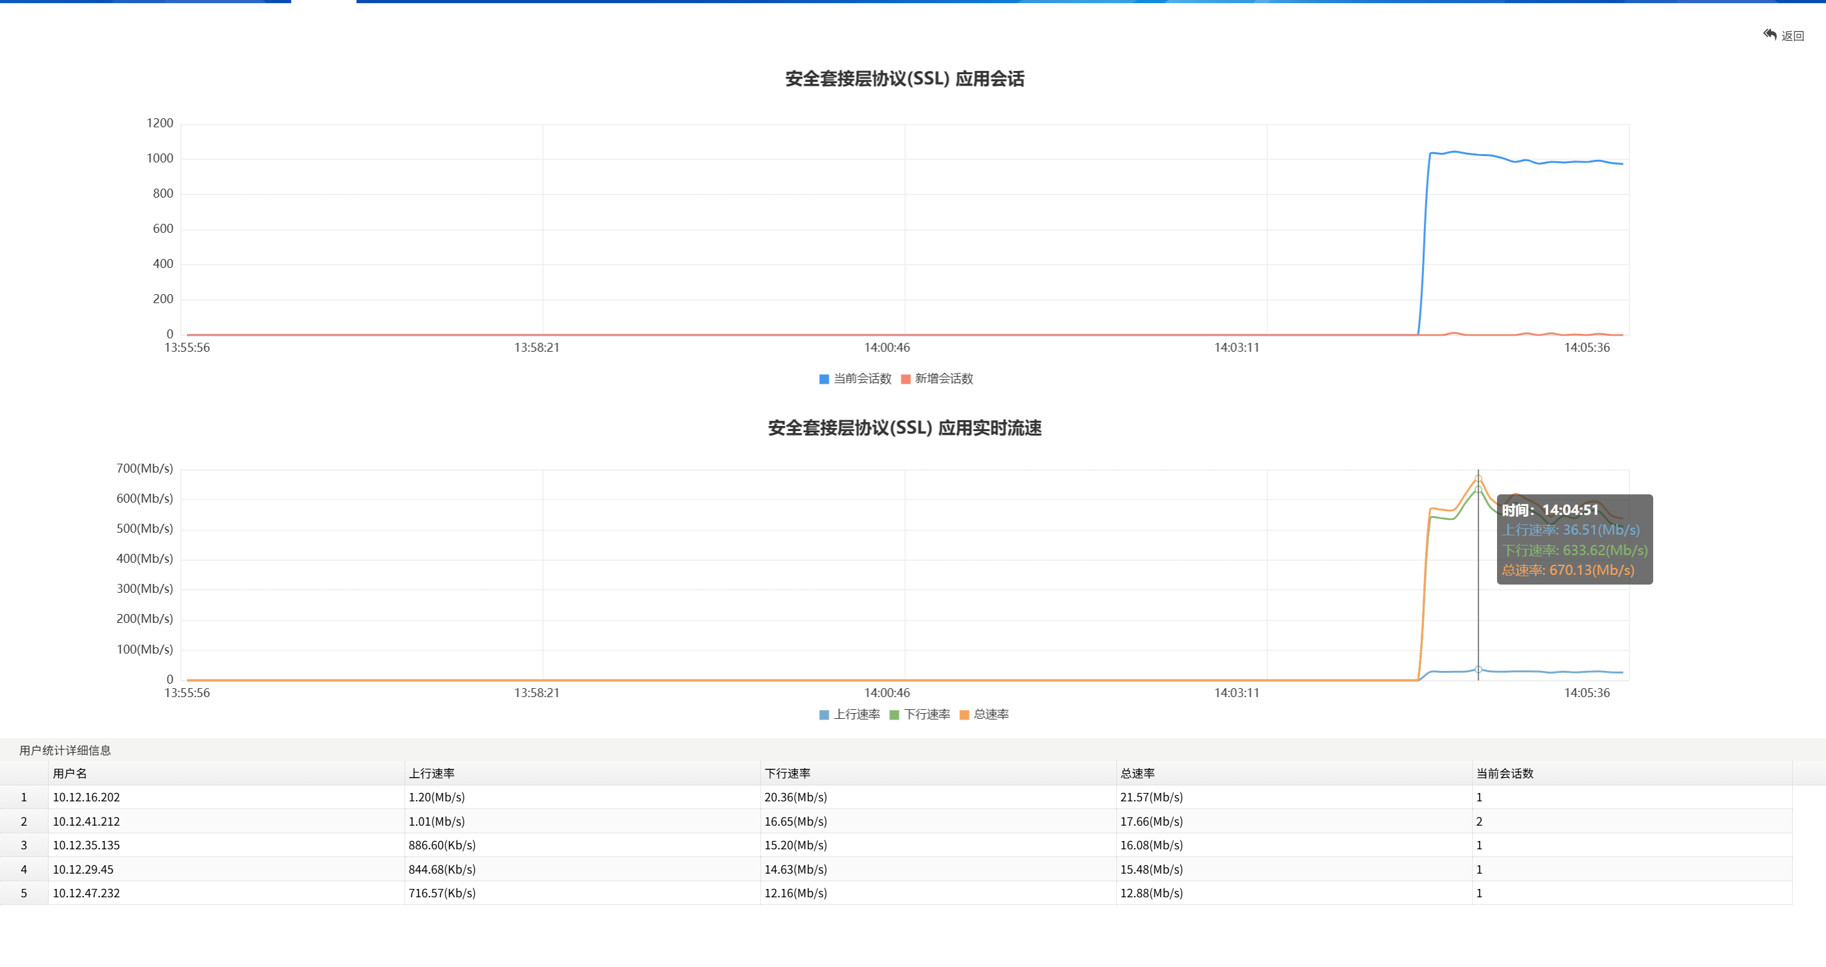Viewport: 1826px width, 967px height.
Task: Hide 上行速率 series via legend swatch
Action: point(824,715)
